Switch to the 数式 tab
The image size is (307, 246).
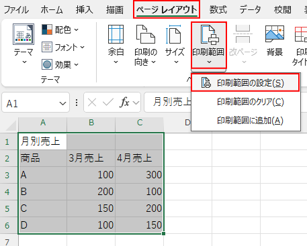[218, 10]
